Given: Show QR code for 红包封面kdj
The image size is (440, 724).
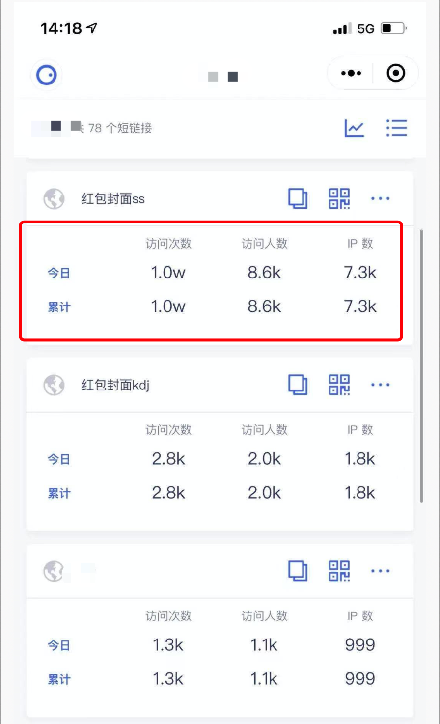Looking at the screenshot, I should pos(339,385).
